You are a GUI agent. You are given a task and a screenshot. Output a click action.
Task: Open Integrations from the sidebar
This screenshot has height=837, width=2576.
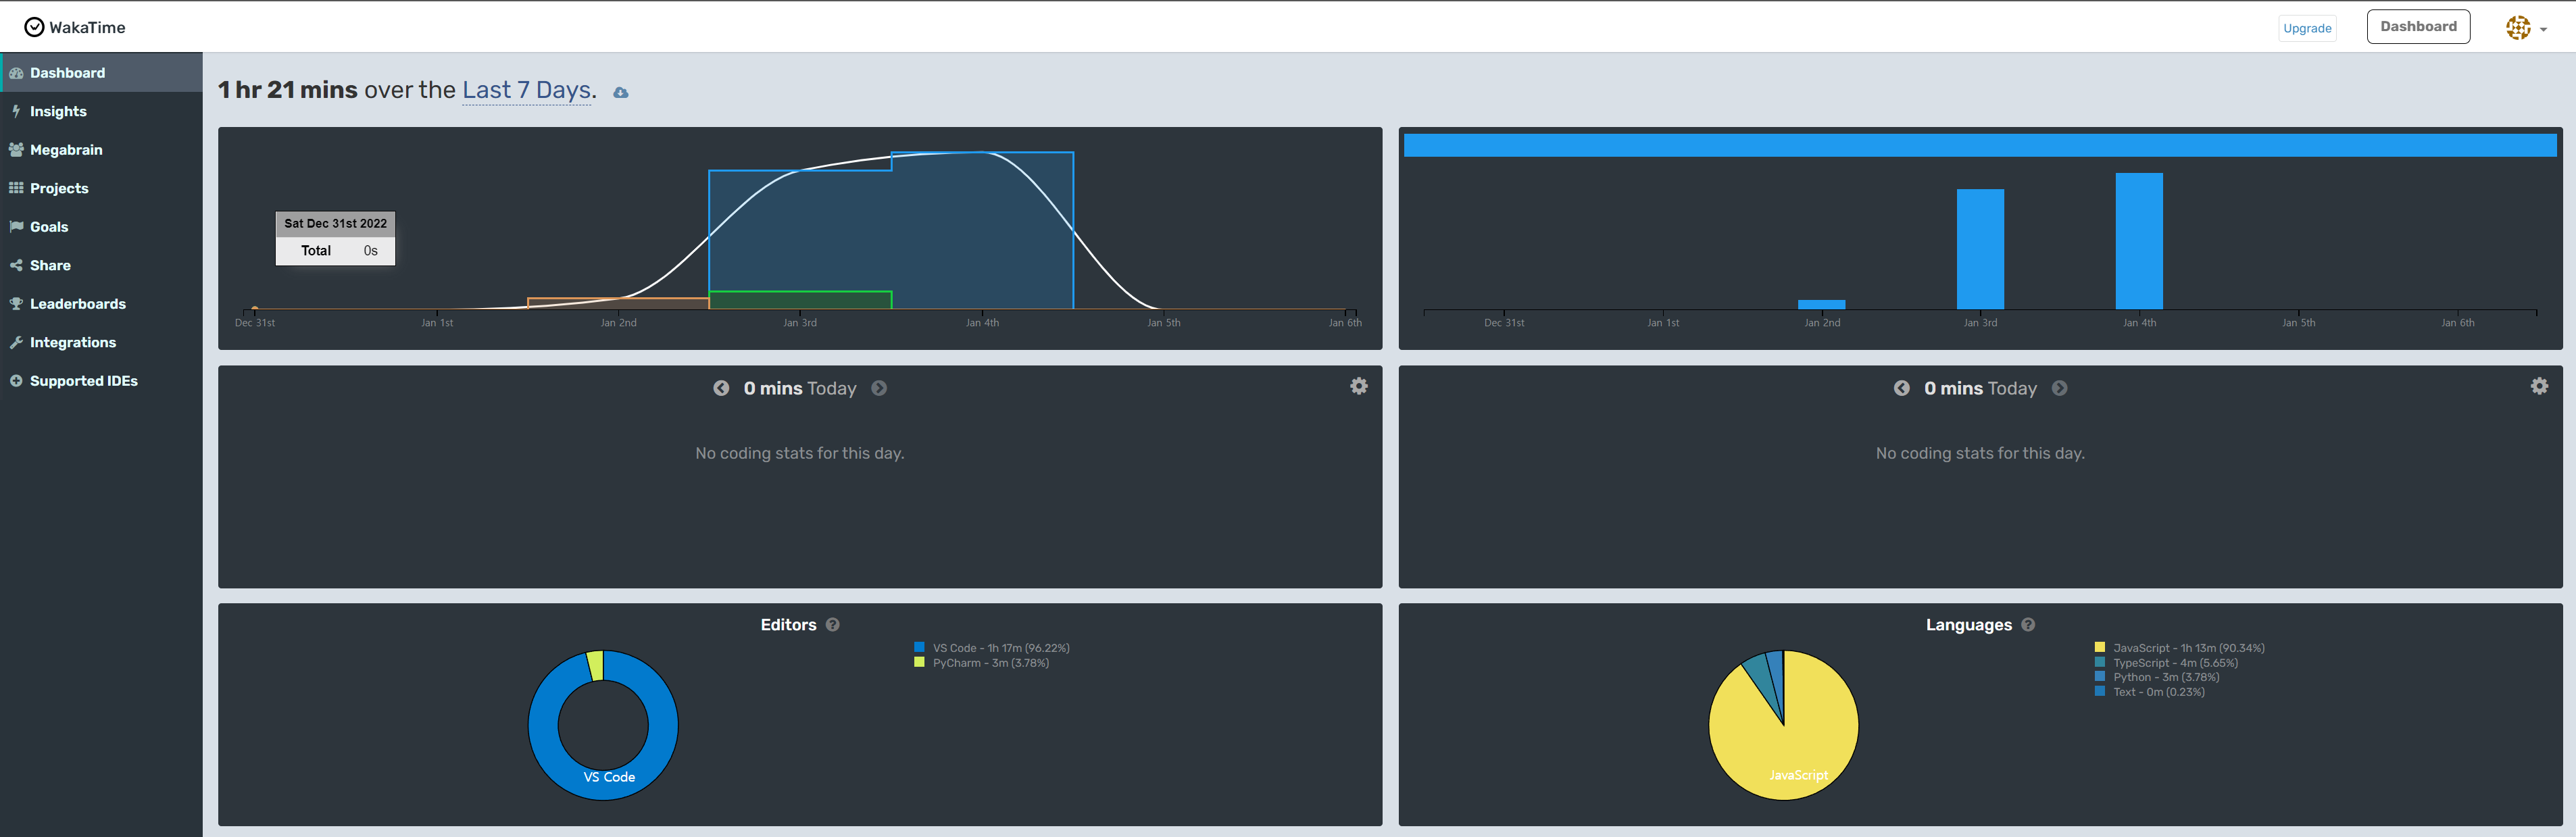tap(72, 342)
